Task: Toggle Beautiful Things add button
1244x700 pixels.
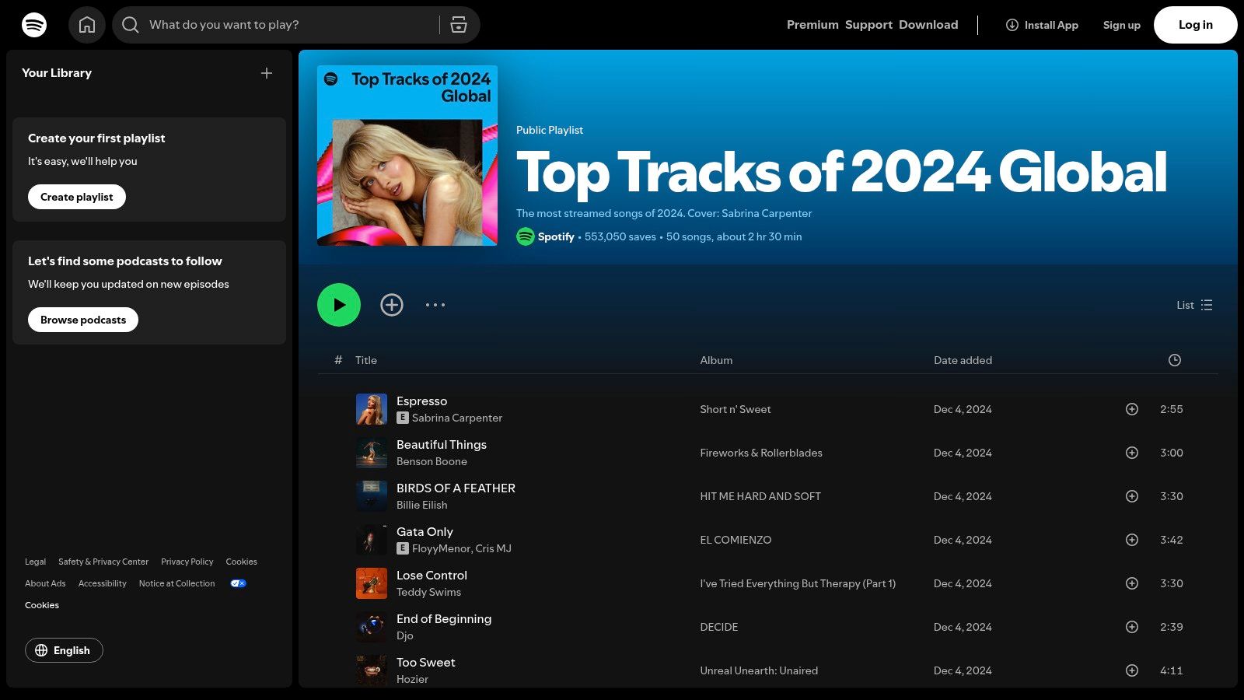Action: point(1131,452)
